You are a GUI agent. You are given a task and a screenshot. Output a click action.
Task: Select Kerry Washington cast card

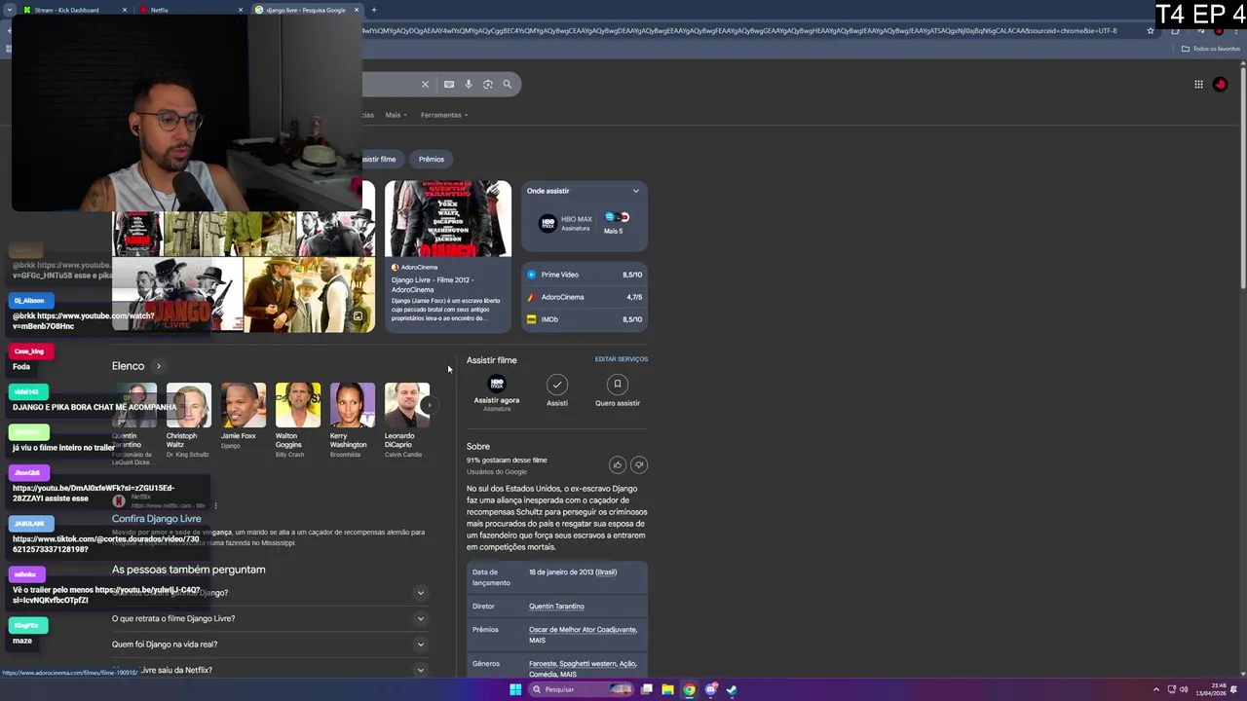tap(353, 420)
